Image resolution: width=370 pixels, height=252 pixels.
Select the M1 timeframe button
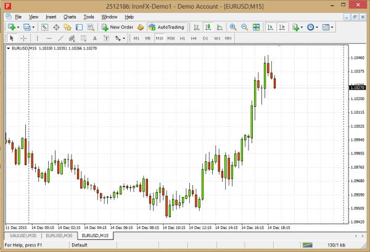click(136, 38)
